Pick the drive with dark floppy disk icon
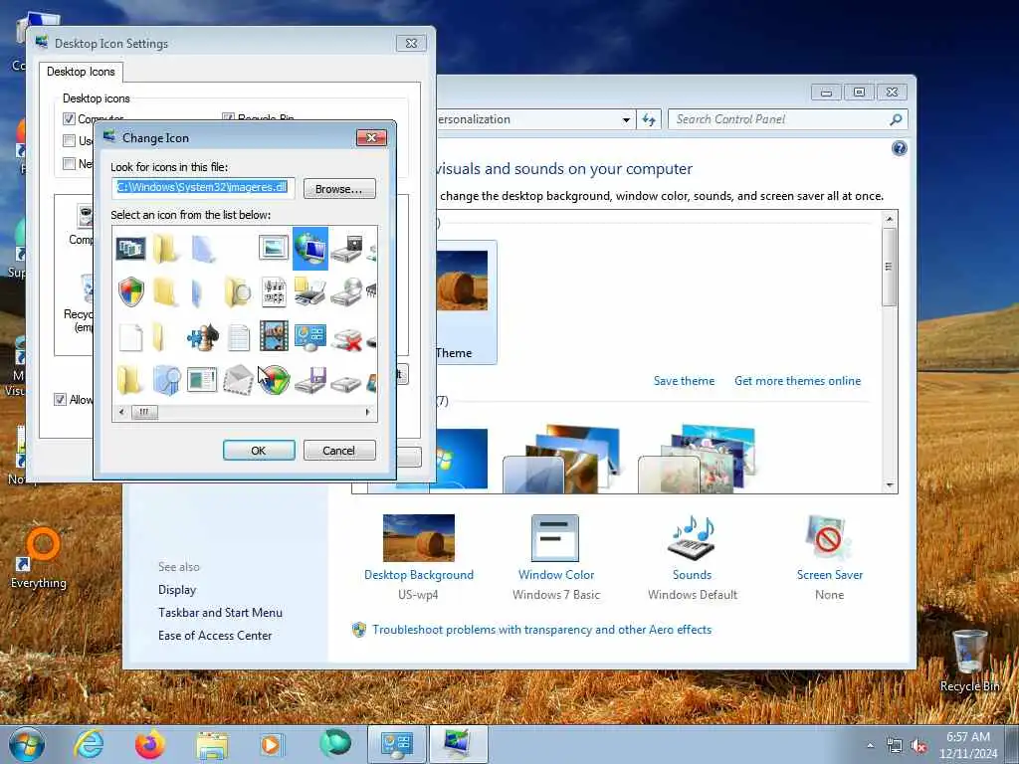 (x=345, y=250)
